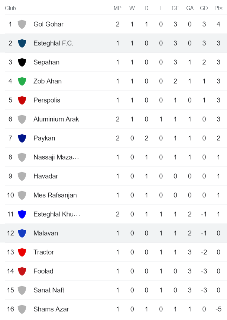Select the Havadar team name
The width and height of the screenshot is (227, 320).
(x=45, y=176)
